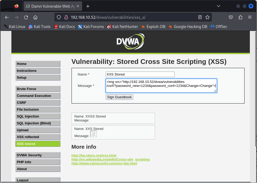Click the Firefox logo icon
Screen dimensions: 257x183
click(x=16, y=6)
